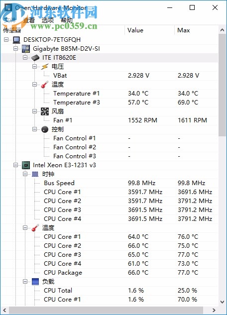Click the Value column header
The height and width of the screenshot is (315, 227).
point(149,30)
